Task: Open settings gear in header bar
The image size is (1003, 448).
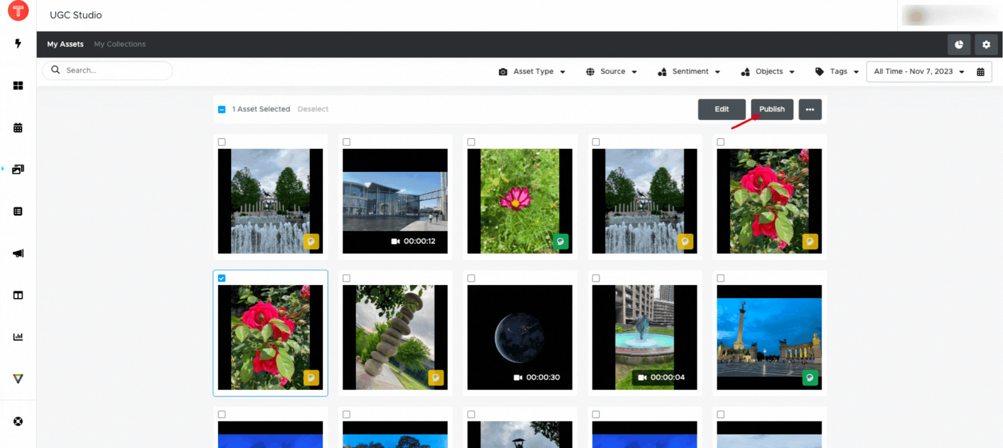Action: pyautogui.click(x=986, y=44)
